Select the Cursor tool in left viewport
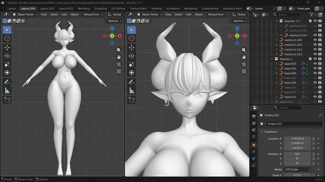The width and height of the screenshot is (325, 182). (x=7, y=38)
